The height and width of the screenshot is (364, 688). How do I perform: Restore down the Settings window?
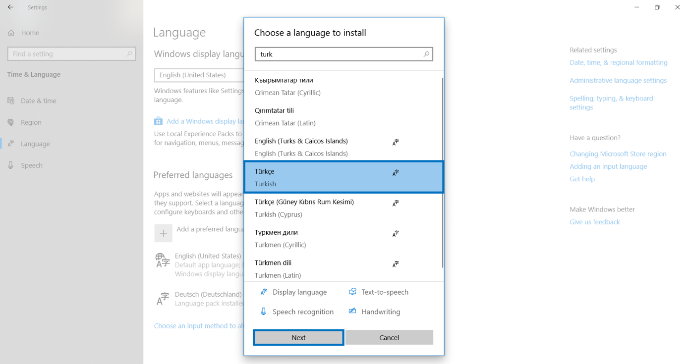[x=657, y=7]
